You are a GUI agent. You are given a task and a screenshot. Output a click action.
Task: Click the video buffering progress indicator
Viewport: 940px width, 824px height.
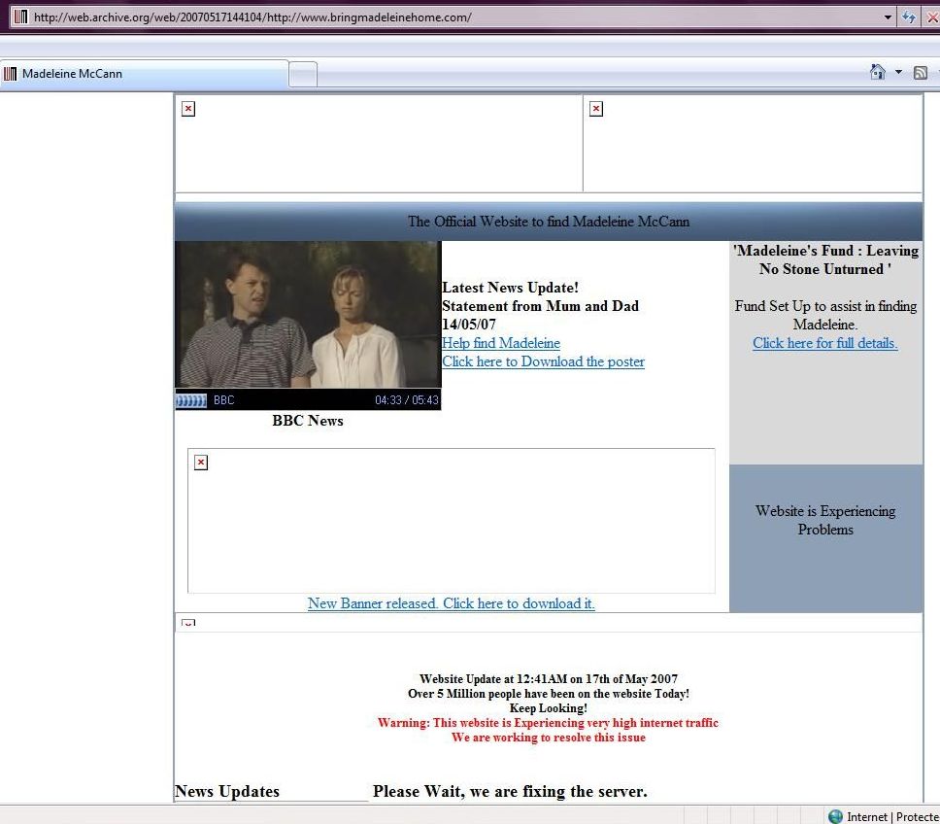point(191,400)
